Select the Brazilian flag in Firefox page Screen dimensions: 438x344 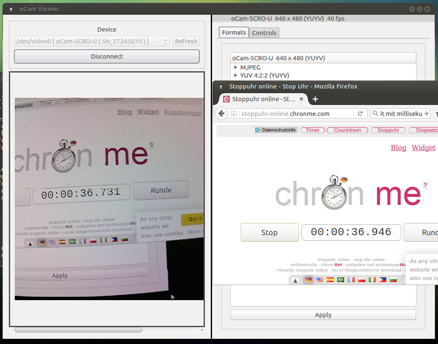[x=341, y=280]
